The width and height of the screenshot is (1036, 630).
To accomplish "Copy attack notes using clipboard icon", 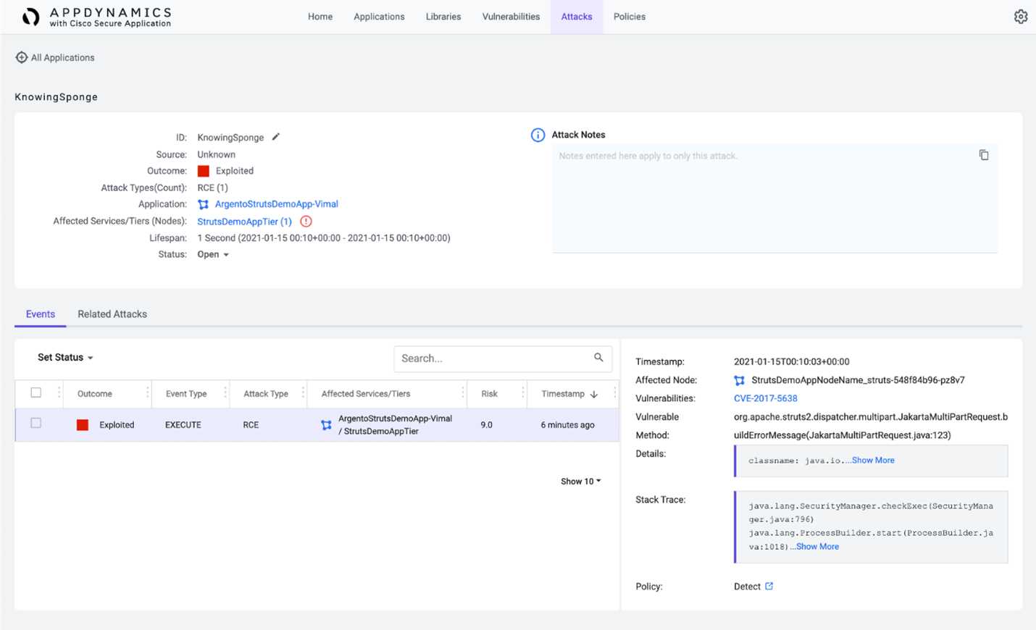I will click(983, 155).
